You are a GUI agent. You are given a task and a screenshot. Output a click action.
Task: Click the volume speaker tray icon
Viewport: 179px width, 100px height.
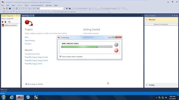(166, 97)
